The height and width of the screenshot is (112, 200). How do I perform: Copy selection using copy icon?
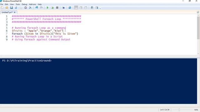pyautogui.click(x=21, y=8)
